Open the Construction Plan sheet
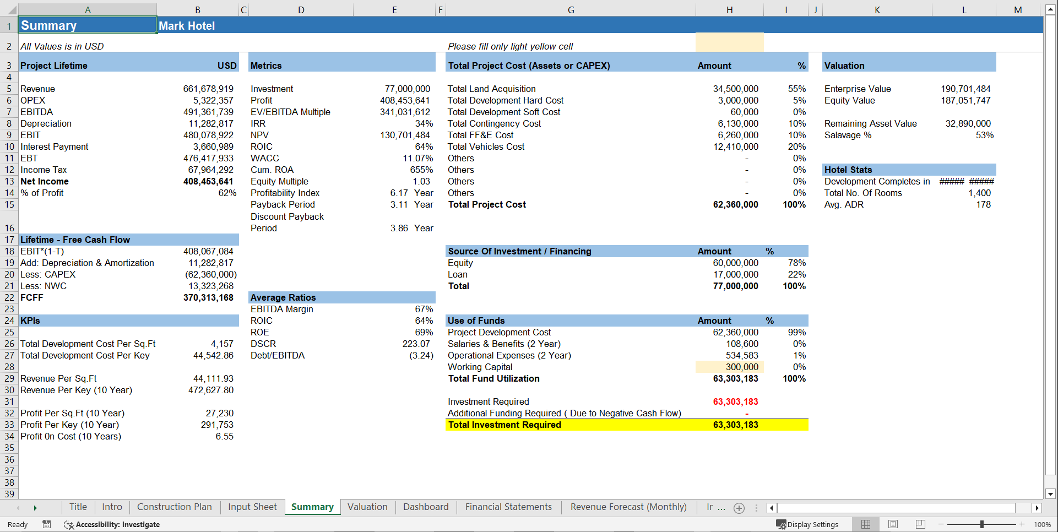 point(175,507)
